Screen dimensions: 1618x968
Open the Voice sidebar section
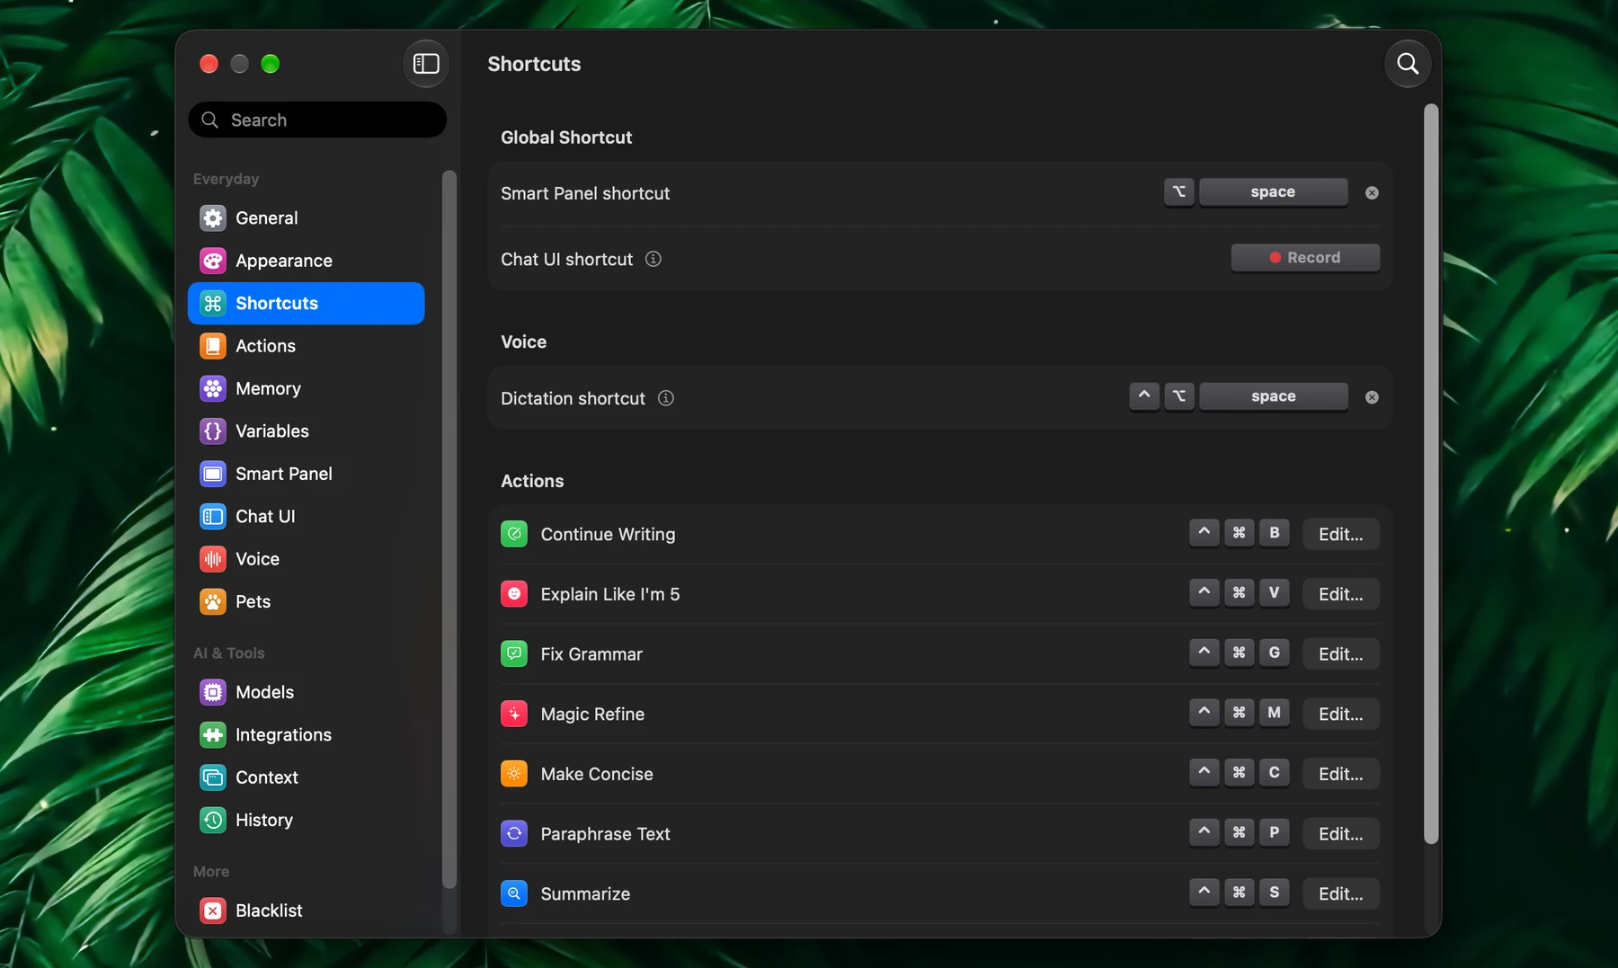(307, 559)
